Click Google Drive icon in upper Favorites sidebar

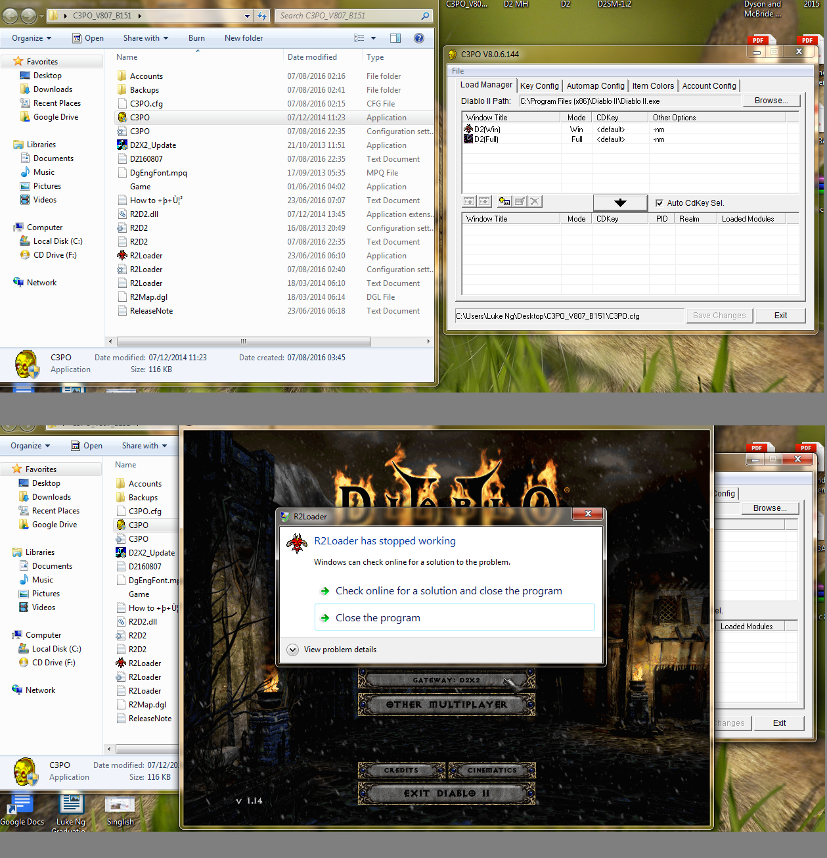pos(25,117)
